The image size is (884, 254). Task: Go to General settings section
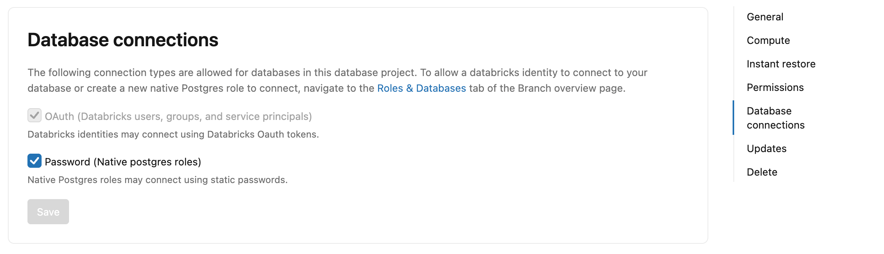(x=765, y=17)
